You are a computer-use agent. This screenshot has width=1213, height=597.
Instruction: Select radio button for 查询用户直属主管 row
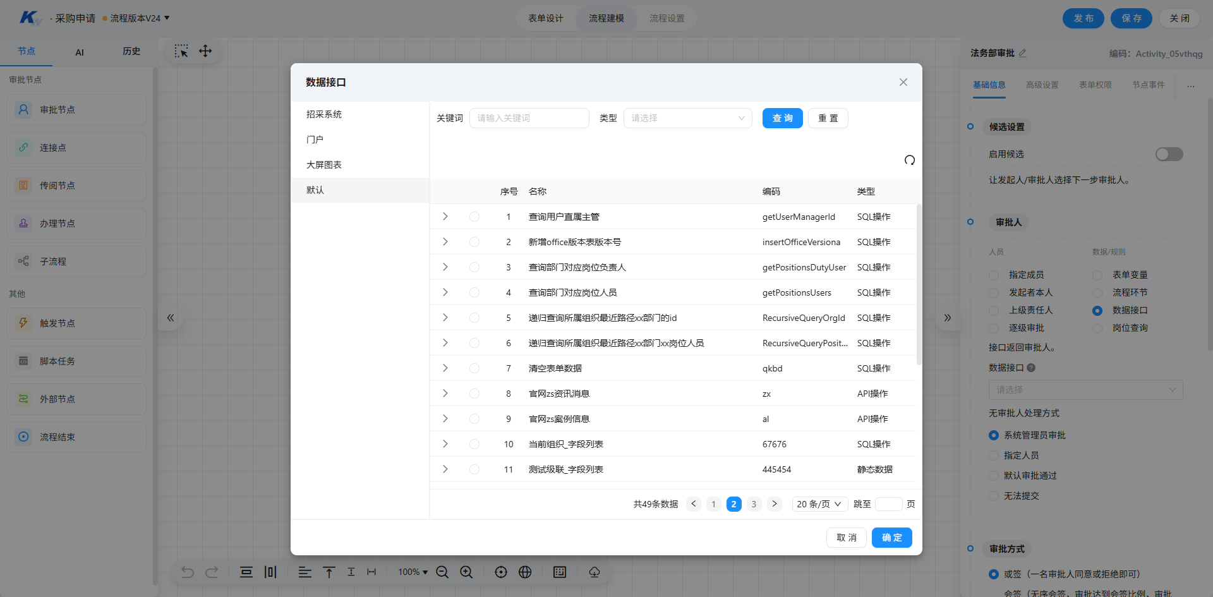pos(474,217)
